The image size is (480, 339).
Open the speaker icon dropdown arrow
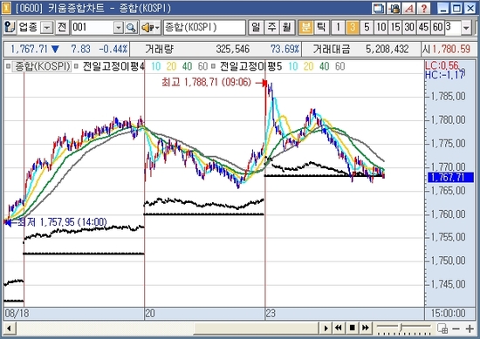(157, 28)
